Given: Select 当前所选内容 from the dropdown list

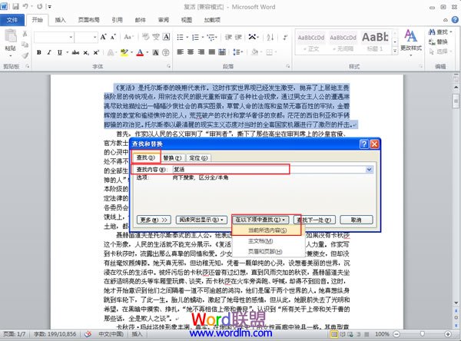Looking at the screenshot, I should (x=264, y=230).
